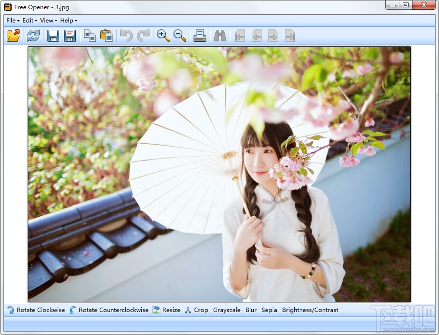Click the Open file folder icon
Image resolution: width=439 pixels, height=335 pixels.
(13, 36)
